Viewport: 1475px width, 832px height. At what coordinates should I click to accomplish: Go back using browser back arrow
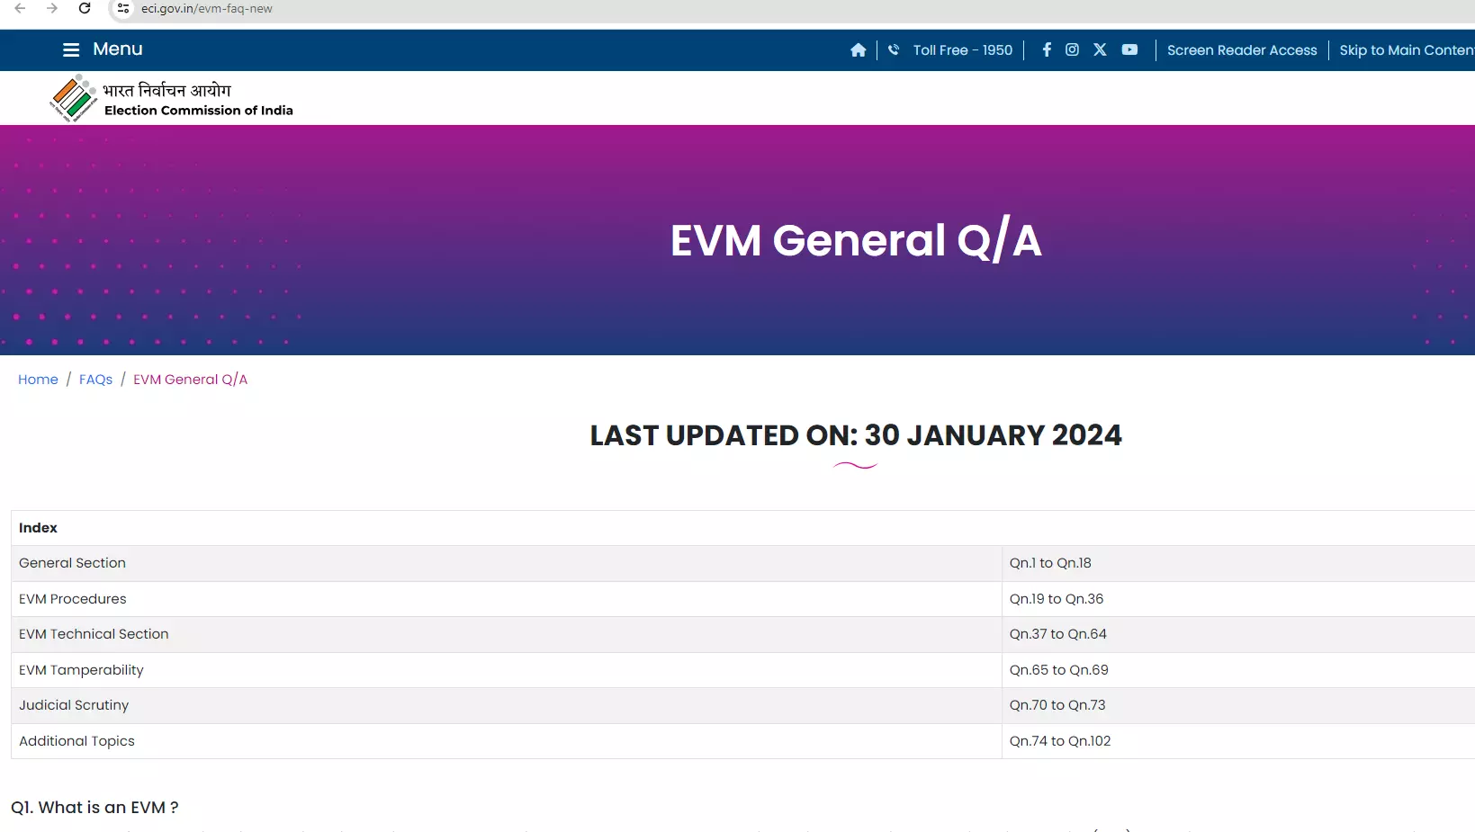[x=20, y=9]
